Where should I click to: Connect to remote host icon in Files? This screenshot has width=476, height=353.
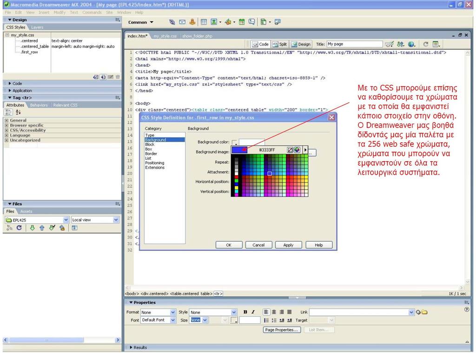(9, 228)
